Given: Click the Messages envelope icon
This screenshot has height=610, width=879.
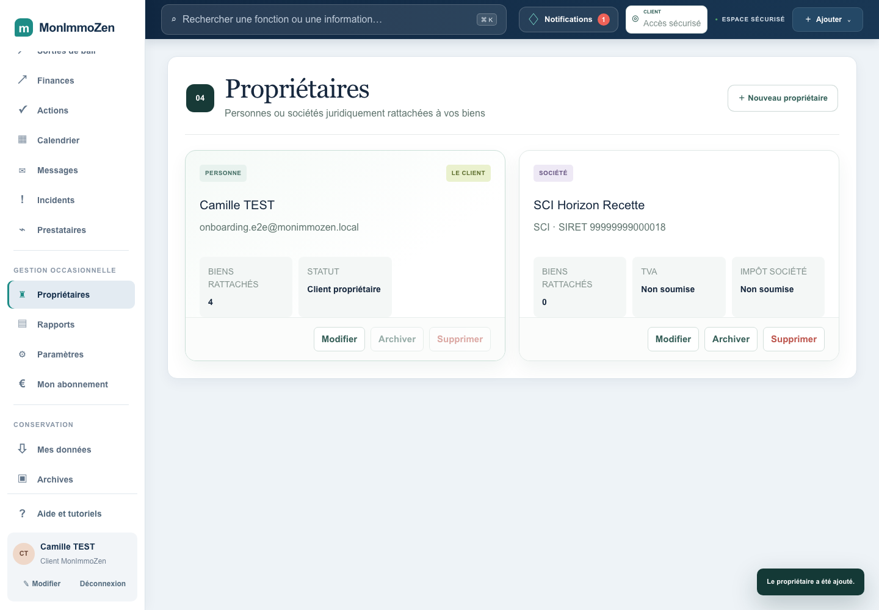Looking at the screenshot, I should 23,170.
